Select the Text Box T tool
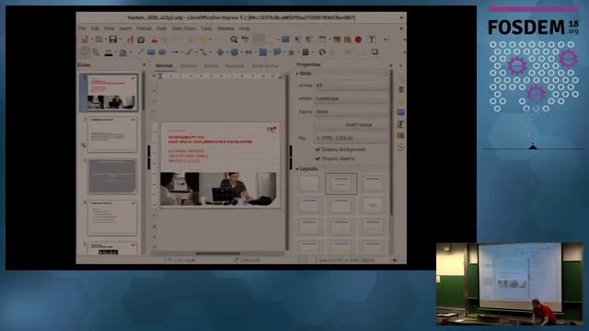This screenshot has width=589, height=331. click(x=372, y=40)
